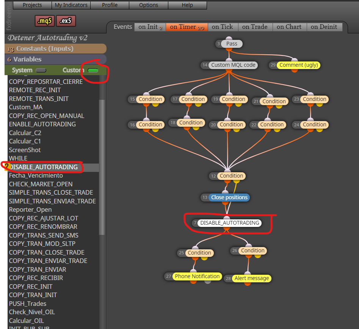Select ENABLE_AUTOTRADING in the block list
Viewport: 359px width, 329px height.
[x=42, y=124]
